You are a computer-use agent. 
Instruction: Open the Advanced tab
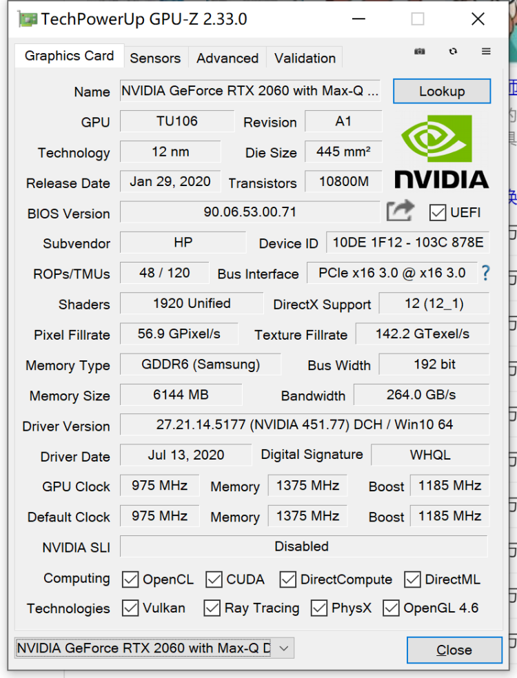[x=227, y=58]
